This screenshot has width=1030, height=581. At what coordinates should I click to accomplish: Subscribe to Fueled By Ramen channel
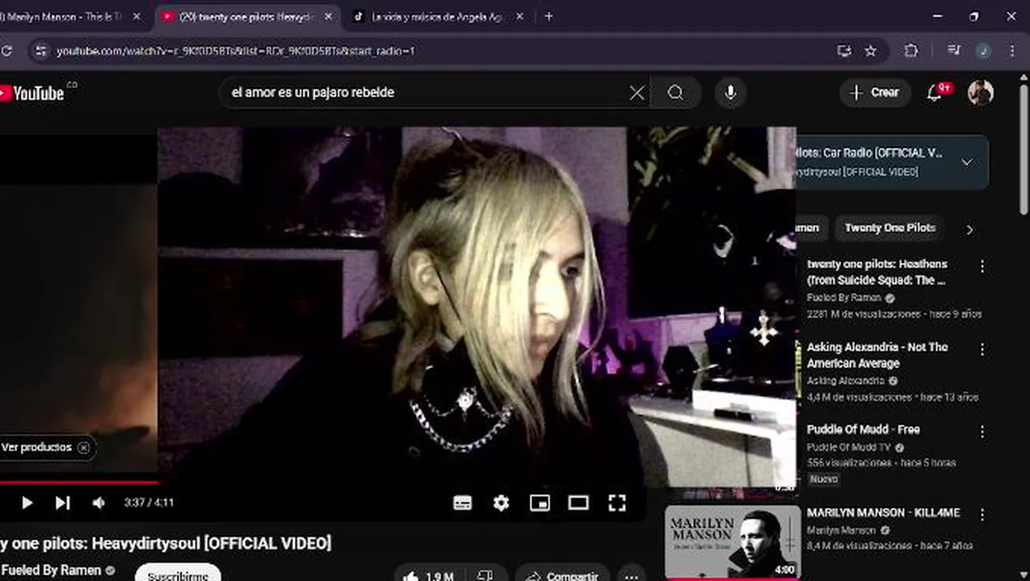click(x=178, y=575)
